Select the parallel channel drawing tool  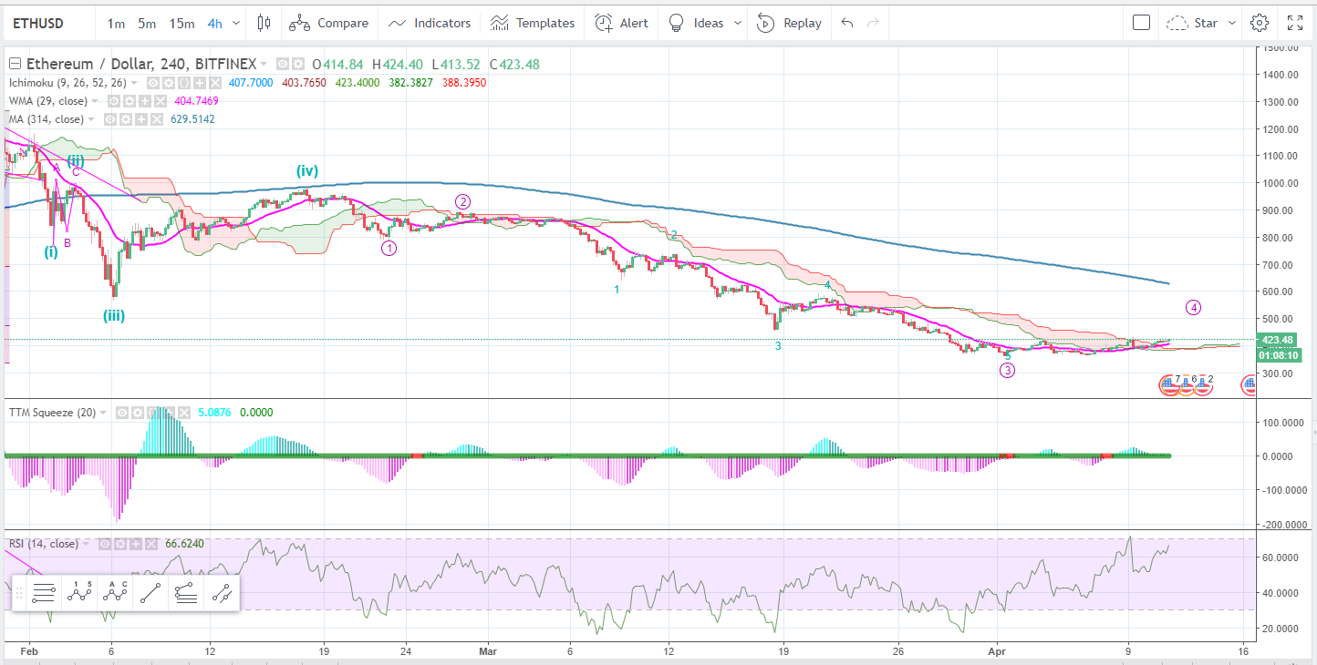click(x=221, y=593)
